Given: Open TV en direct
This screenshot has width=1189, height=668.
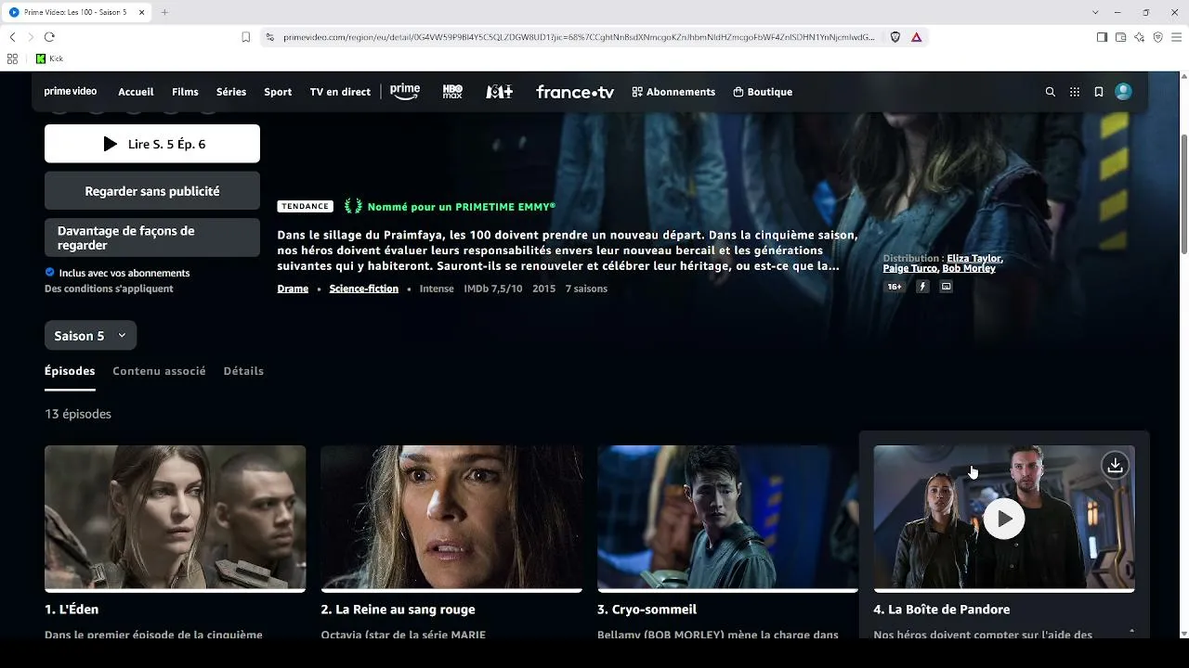Looking at the screenshot, I should [x=340, y=92].
